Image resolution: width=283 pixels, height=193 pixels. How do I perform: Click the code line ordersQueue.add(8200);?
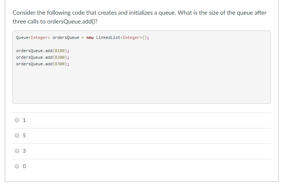pos(43,57)
